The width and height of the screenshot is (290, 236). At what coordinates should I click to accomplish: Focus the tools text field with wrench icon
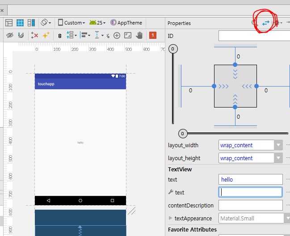(250, 192)
